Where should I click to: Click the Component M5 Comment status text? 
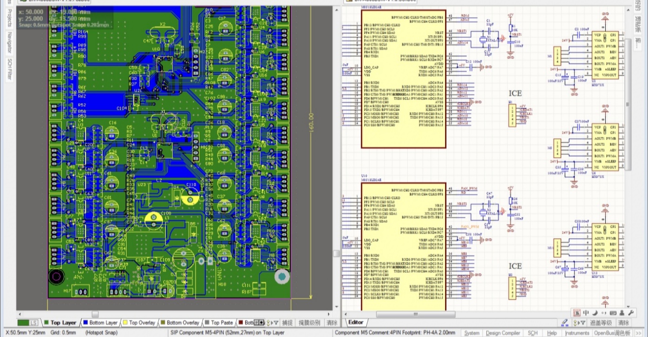[394, 333]
